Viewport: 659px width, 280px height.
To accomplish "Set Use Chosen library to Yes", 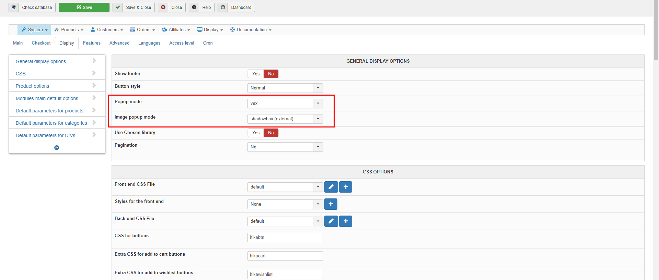I will [256, 133].
